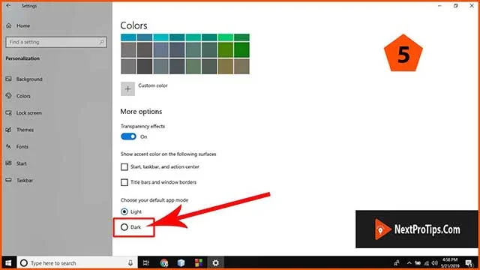Show hidden tray icons chevron
This screenshot has height=270, width=480.
click(x=409, y=263)
